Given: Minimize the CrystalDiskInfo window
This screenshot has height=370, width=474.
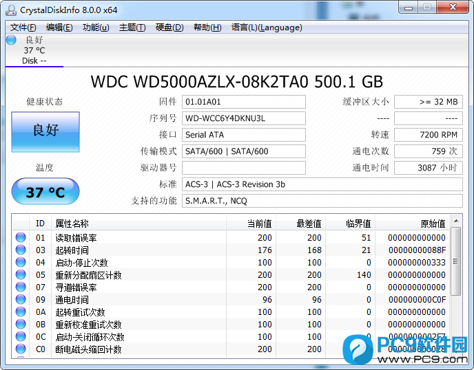Looking at the screenshot, I should pyautogui.click(x=409, y=8).
